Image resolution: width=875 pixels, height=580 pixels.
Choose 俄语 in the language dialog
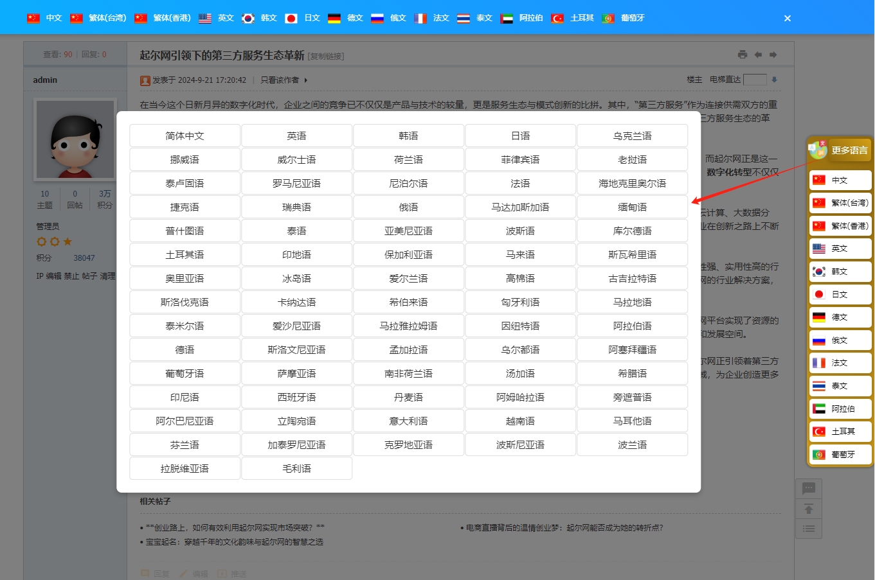(x=409, y=207)
